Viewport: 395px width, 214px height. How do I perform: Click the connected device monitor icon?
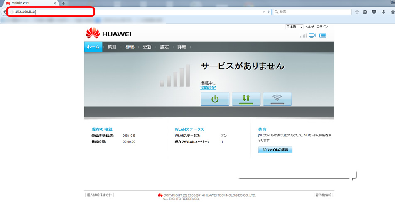pos(312,35)
